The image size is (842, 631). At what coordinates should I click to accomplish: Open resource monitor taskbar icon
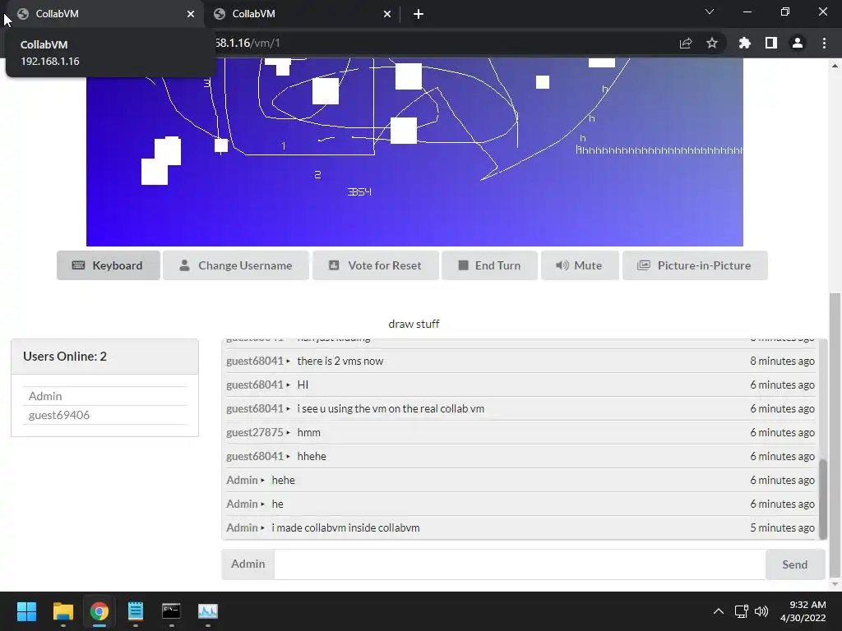[x=208, y=611]
